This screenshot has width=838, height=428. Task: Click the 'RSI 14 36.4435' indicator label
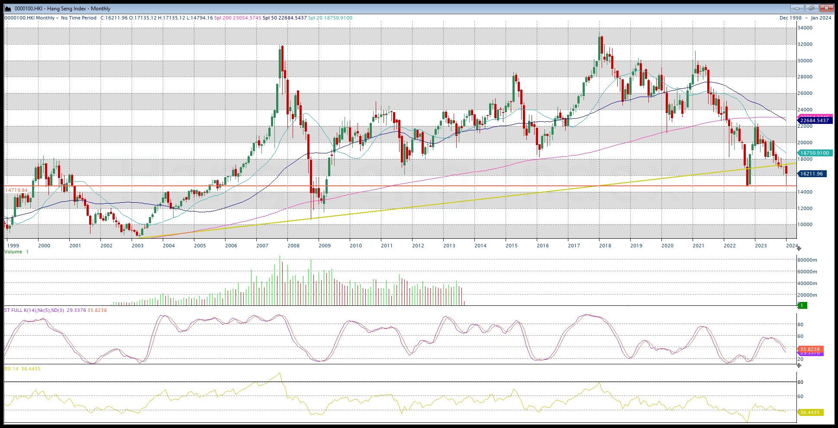(x=23, y=369)
